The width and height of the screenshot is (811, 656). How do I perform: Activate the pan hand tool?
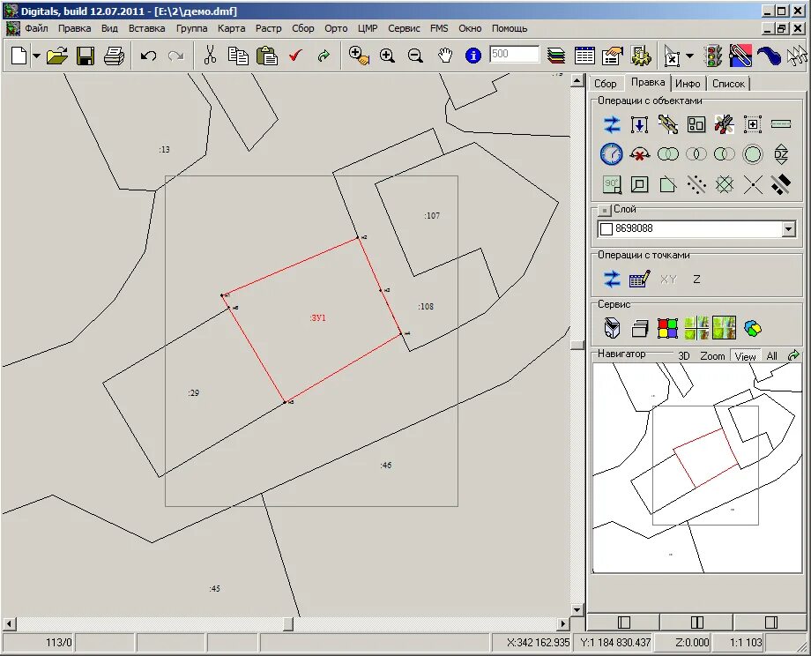445,56
